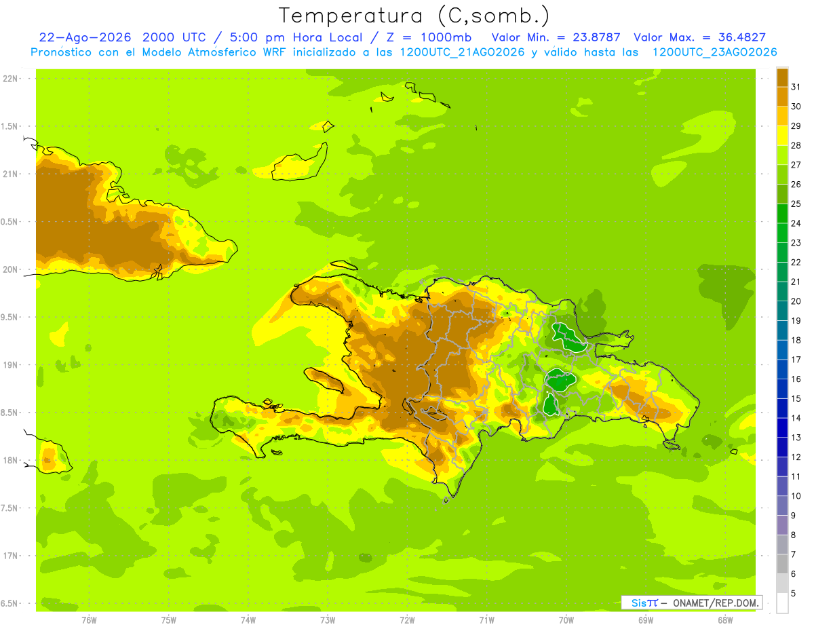
Task: Click the 76W longitude label
Action: coord(89,620)
